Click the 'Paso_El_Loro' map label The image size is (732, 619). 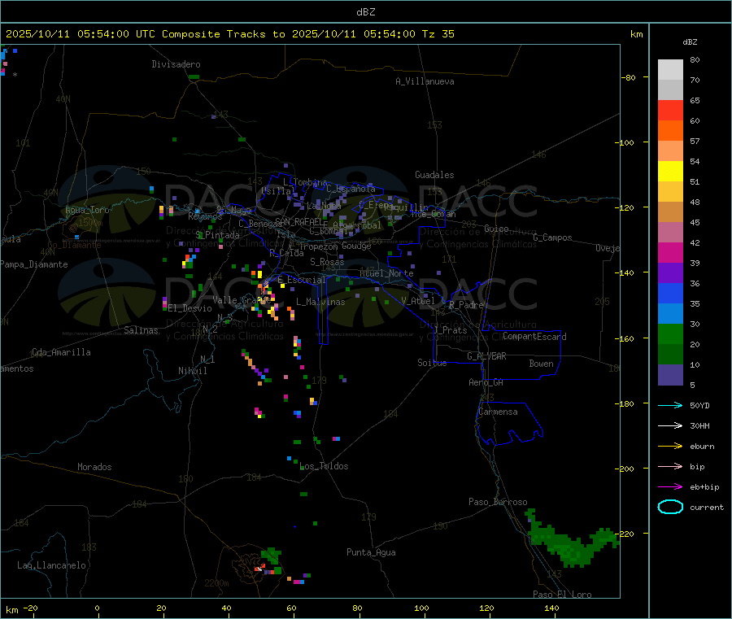pos(562,595)
